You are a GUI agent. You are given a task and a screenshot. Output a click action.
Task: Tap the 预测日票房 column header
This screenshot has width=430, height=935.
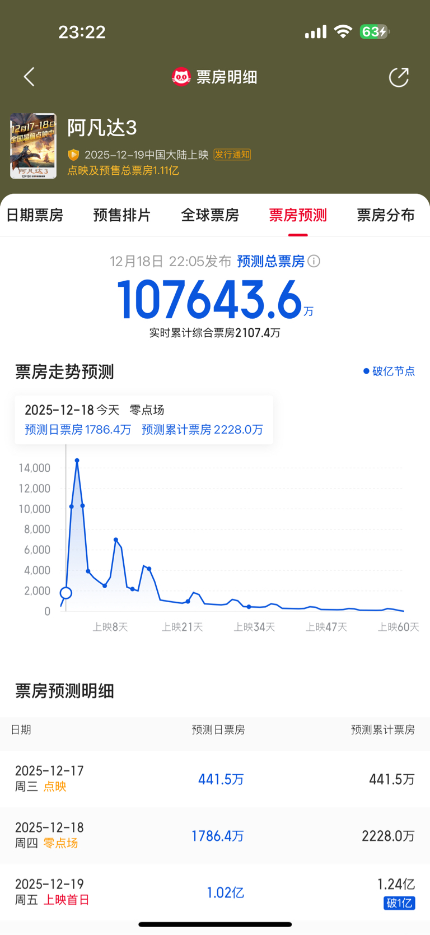tap(218, 729)
